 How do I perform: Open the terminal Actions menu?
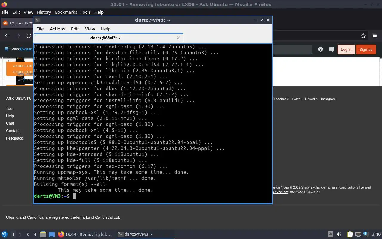pyautogui.click(x=57, y=29)
